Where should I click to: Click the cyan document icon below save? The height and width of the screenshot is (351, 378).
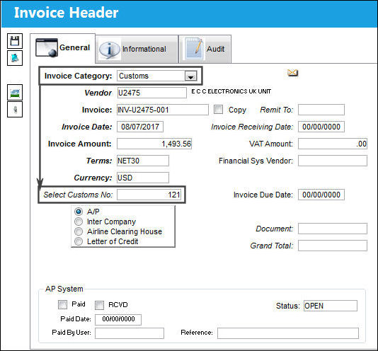[15, 58]
